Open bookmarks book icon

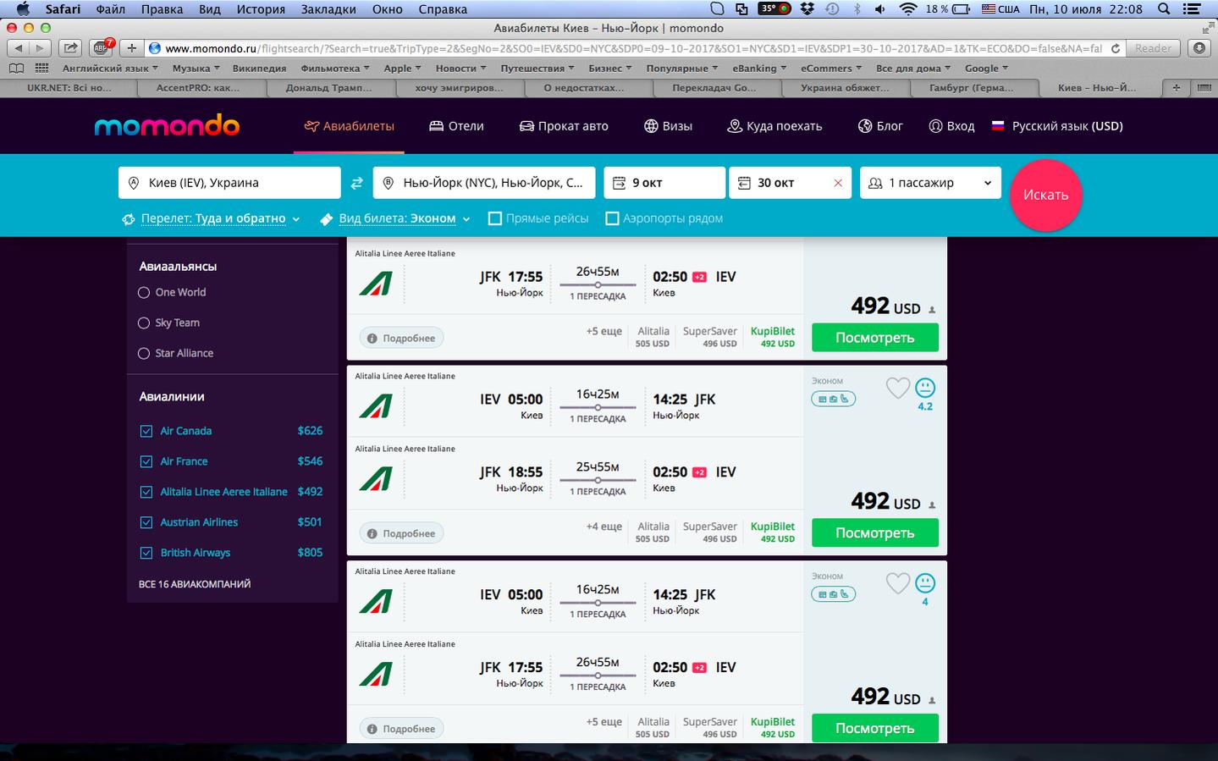click(x=16, y=68)
